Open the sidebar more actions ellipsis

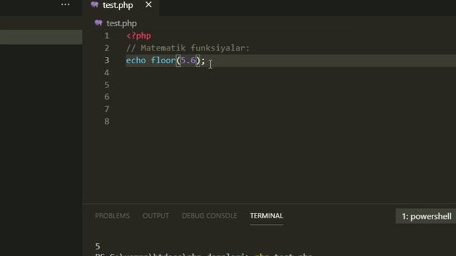pyautogui.click(x=65, y=4)
